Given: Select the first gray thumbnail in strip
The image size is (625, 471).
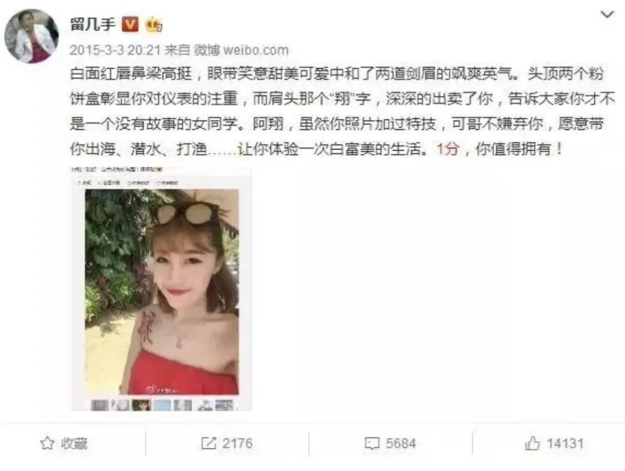Looking at the screenshot, I should coord(100,405).
